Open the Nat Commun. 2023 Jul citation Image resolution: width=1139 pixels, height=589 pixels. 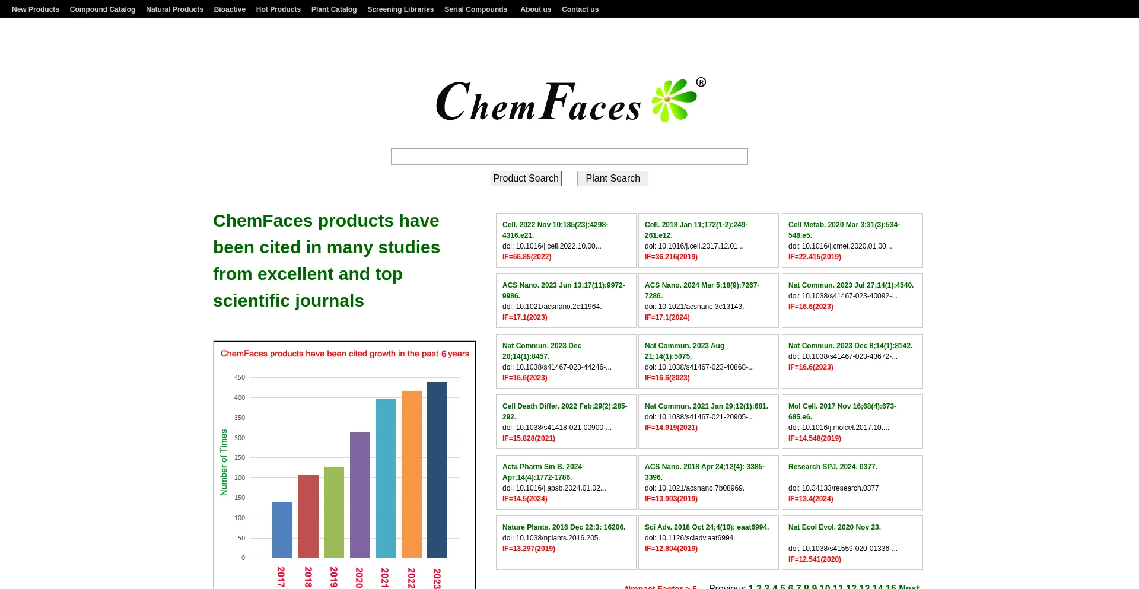(851, 285)
